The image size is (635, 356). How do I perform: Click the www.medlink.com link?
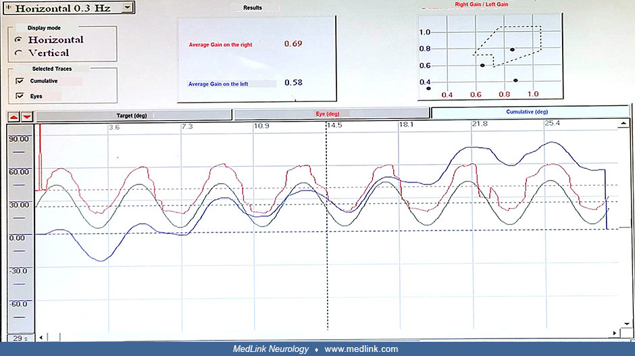[x=361, y=349]
